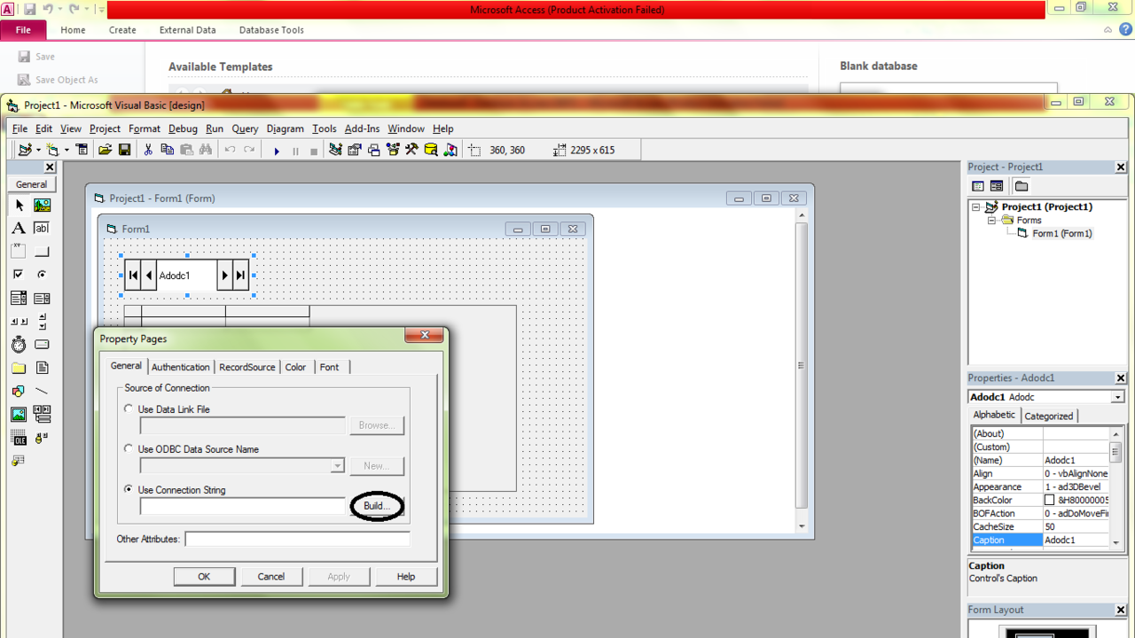Open Project Explorer from toolbar
This screenshot has width=1135, height=638.
335,150
